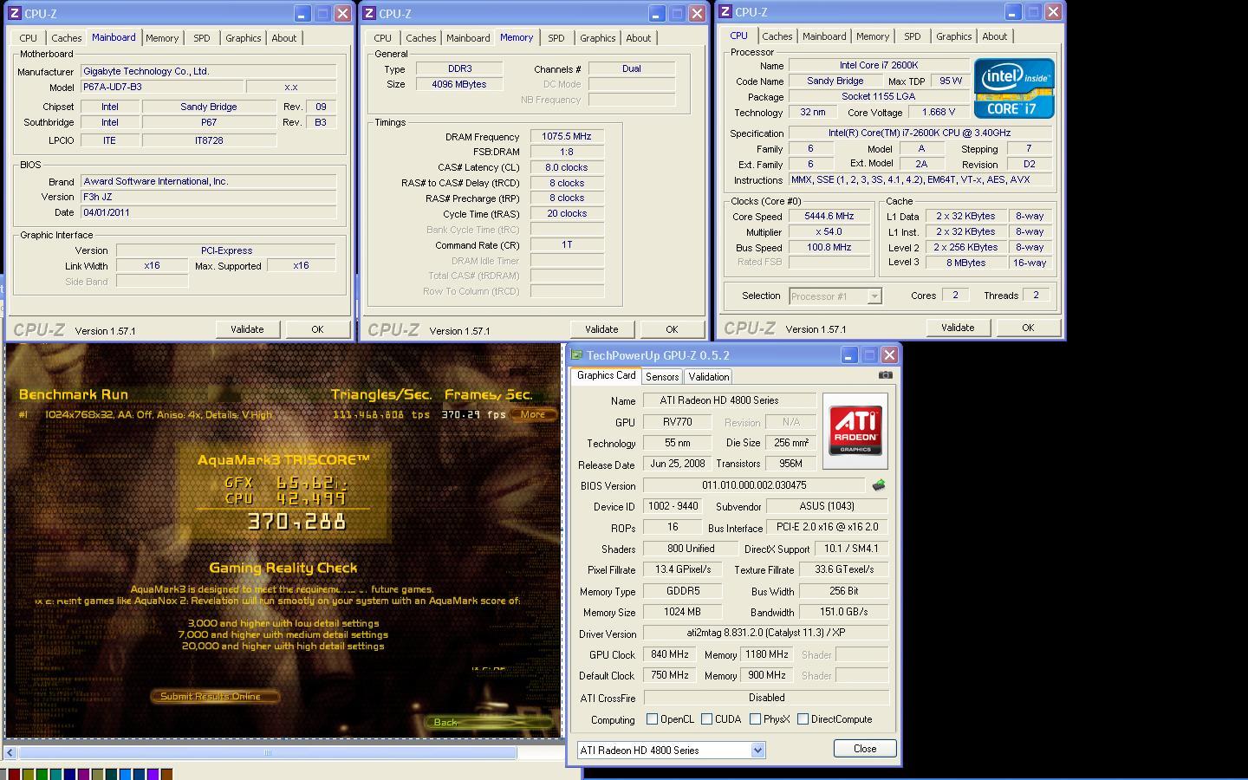This screenshot has width=1248, height=780.
Task: Pick the bright blue palette swatch
Action: (125, 774)
